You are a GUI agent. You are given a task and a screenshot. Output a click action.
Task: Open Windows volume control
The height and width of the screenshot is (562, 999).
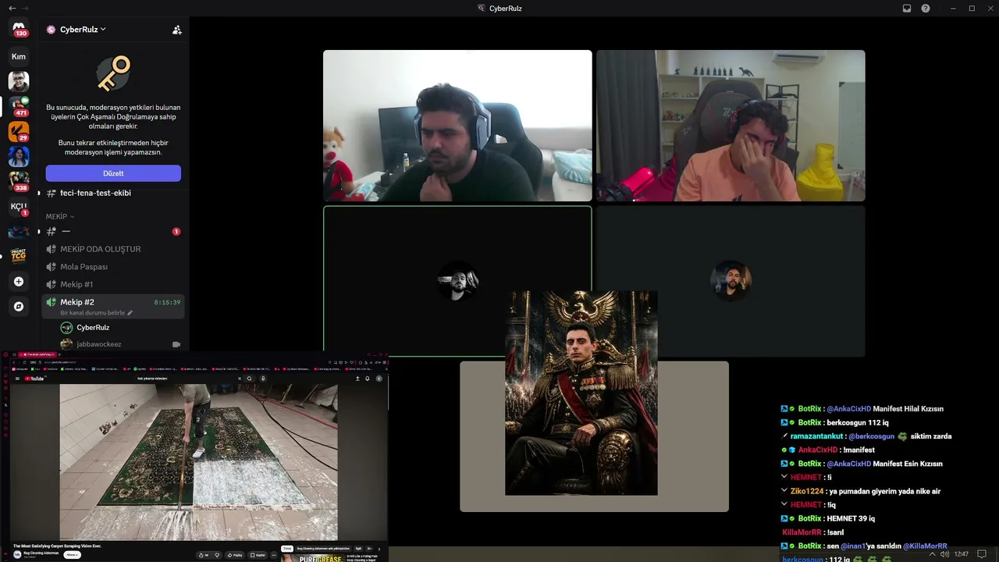tap(945, 554)
